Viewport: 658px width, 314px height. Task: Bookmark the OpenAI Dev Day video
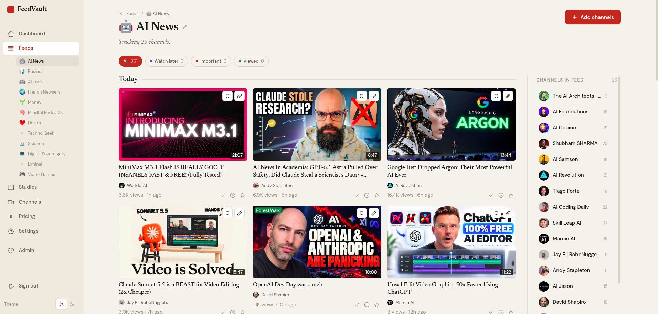tap(362, 213)
